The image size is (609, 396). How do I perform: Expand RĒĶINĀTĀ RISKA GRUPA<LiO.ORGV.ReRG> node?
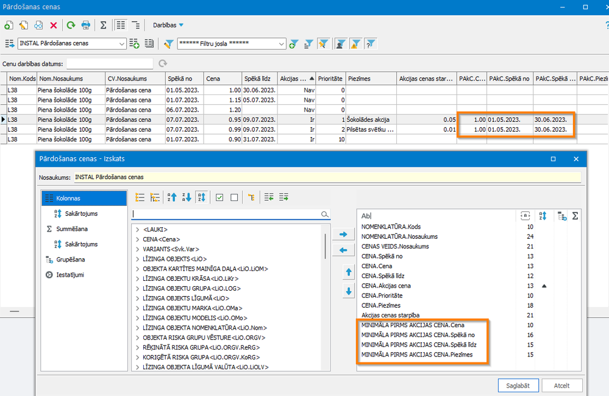pyautogui.click(x=138, y=347)
